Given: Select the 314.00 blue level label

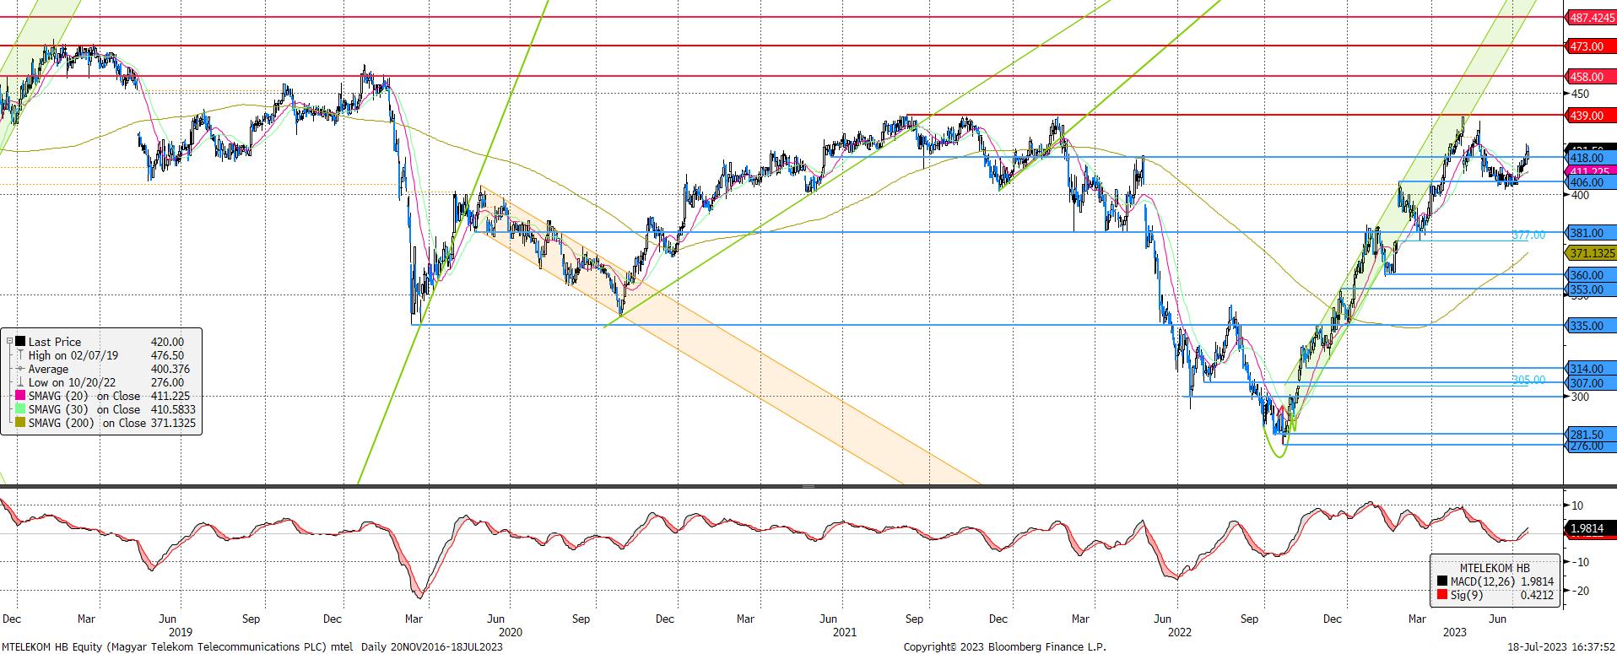Looking at the screenshot, I should [x=1590, y=369].
